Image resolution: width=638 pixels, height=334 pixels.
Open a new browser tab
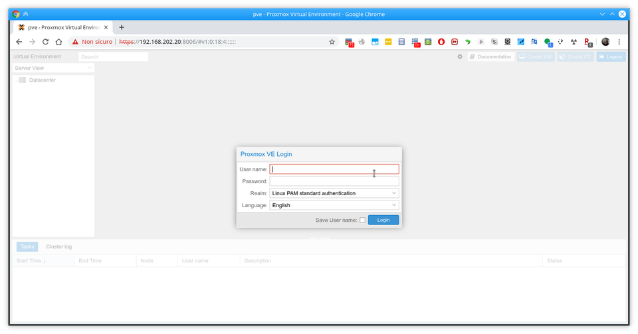tap(122, 27)
